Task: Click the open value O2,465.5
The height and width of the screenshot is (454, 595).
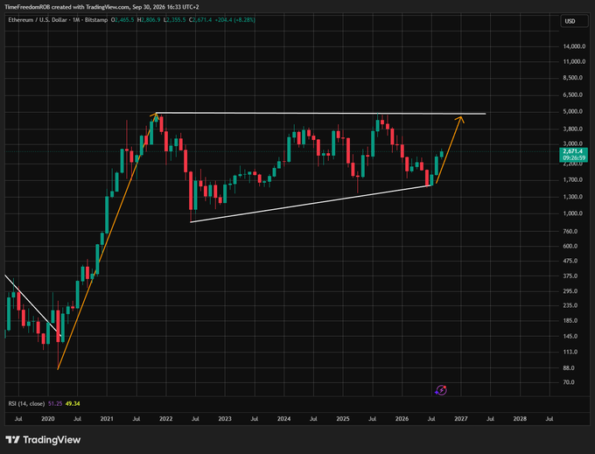Action: click(122, 20)
